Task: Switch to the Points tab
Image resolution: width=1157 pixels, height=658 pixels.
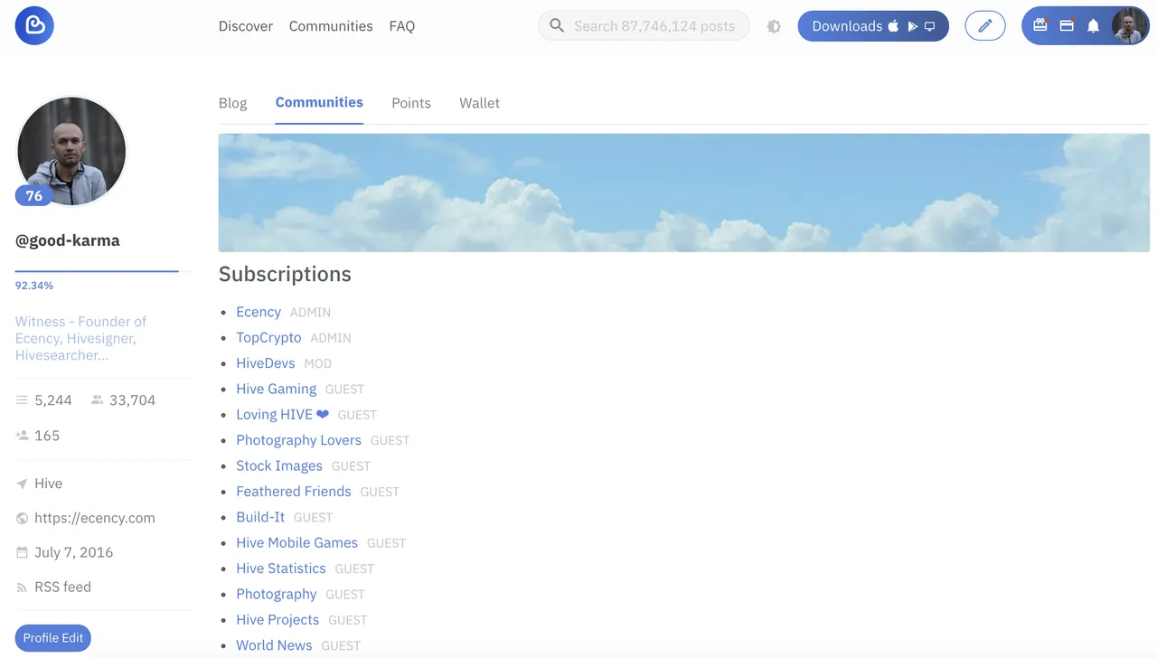Action: [x=411, y=103]
